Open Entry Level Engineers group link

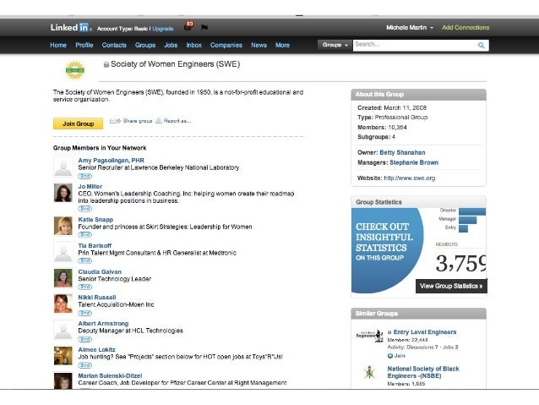[x=425, y=332]
